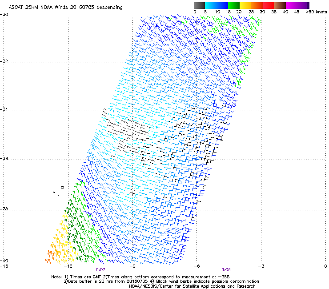This screenshot has width=329, height=289.
Task: Click the '-36' latitude axis label
Action: (x=4, y=158)
